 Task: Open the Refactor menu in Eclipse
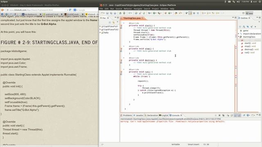tap(128, 9)
